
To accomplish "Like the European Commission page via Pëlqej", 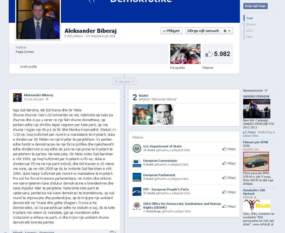I will pos(229,163).
